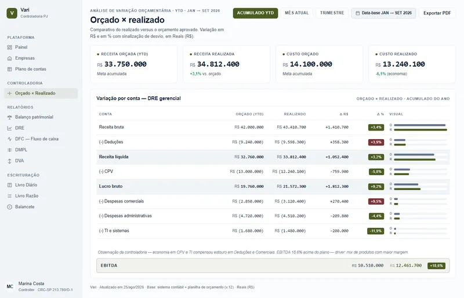Click the Empresas house icon
This screenshot has height=298, width=464.
[x=9, y=59]
